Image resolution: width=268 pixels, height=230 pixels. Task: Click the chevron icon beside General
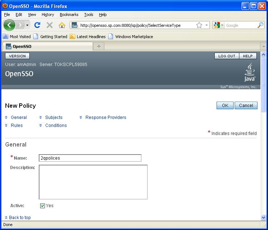(x=6, y=117)
